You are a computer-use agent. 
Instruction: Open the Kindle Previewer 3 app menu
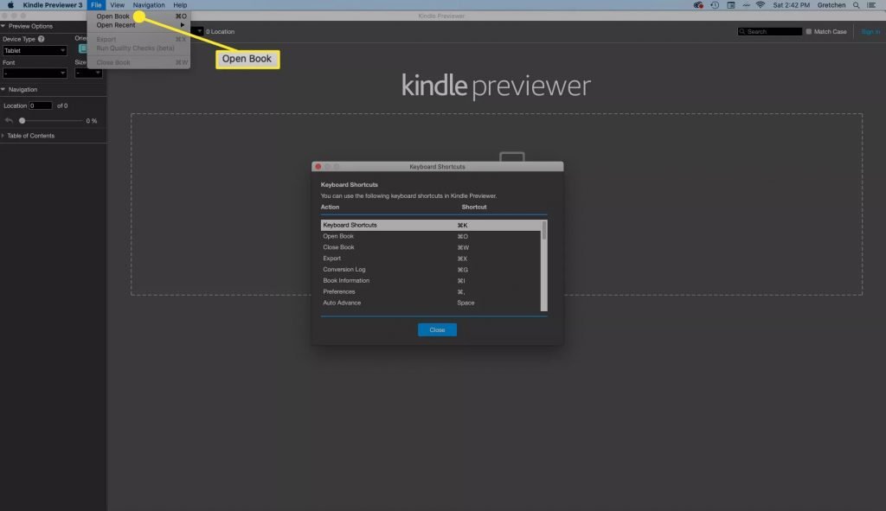pyautogui.click(x=53, y=5)
